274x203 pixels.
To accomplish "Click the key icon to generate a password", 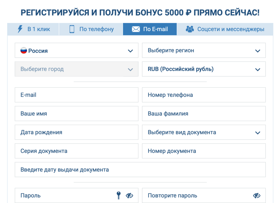I will (x=118, y=196).
